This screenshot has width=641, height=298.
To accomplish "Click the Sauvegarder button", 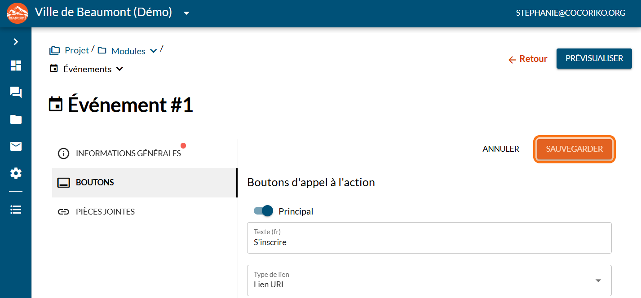I will [574, 149].
